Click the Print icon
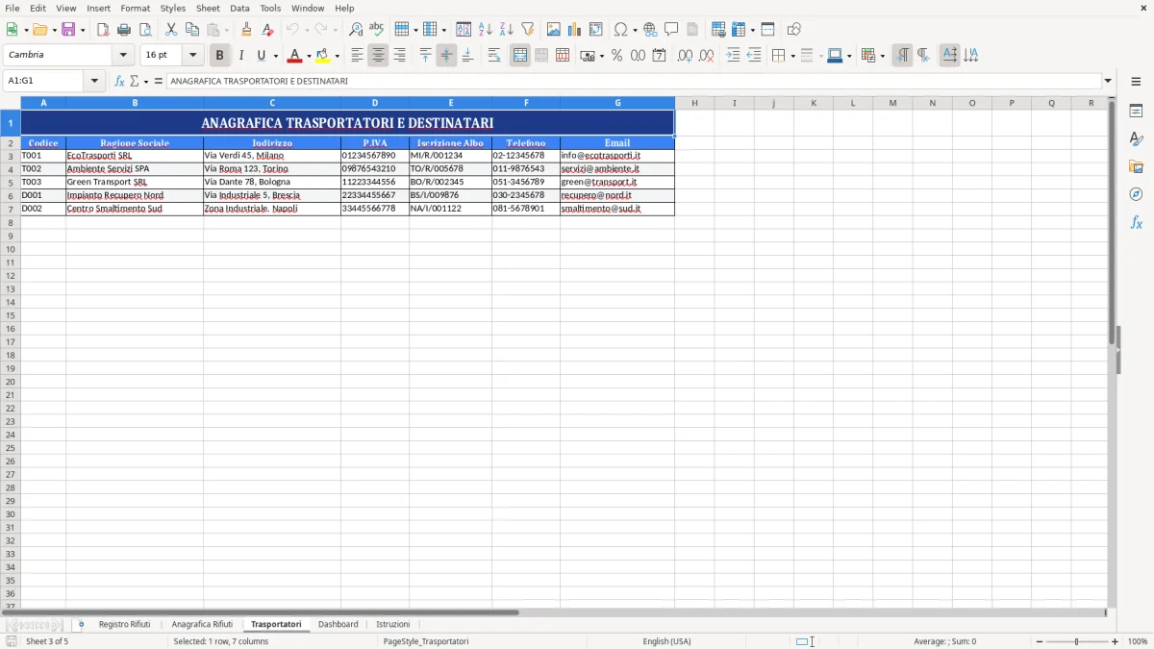 pos(124,30)
